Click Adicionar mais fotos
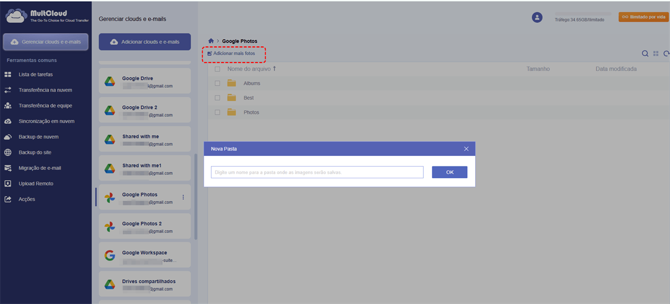Screen dimensions: 670x304 tap(231, 54)
